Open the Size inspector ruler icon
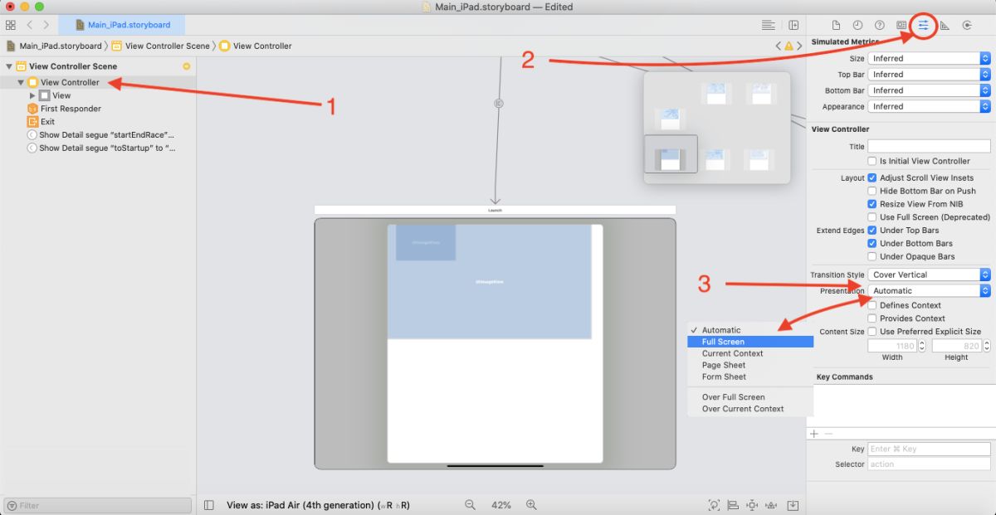The height and width of the screenshot is (515, 996). (x=945, y=25)
